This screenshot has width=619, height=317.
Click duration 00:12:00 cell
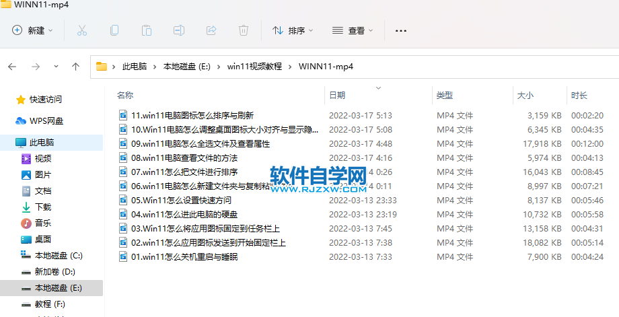(x=587, y=144)
